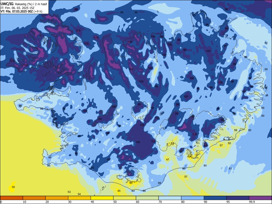Click the title line 'UWC/IG: Rakastig (%) í 2 m hæð'

[x=24, y=4]
